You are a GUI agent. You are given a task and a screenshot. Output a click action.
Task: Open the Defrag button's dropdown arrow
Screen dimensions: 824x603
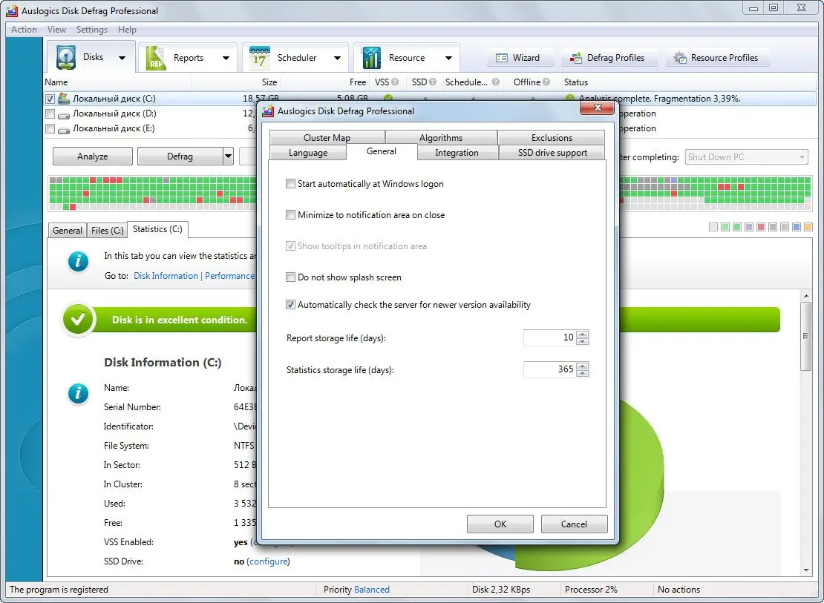[x=228, y=156]
